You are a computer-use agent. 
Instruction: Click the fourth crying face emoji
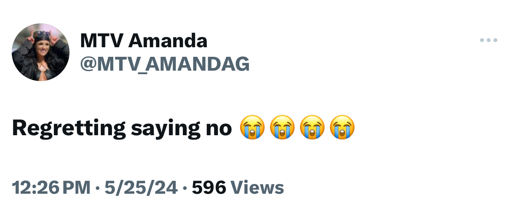(x=342, y=127)
